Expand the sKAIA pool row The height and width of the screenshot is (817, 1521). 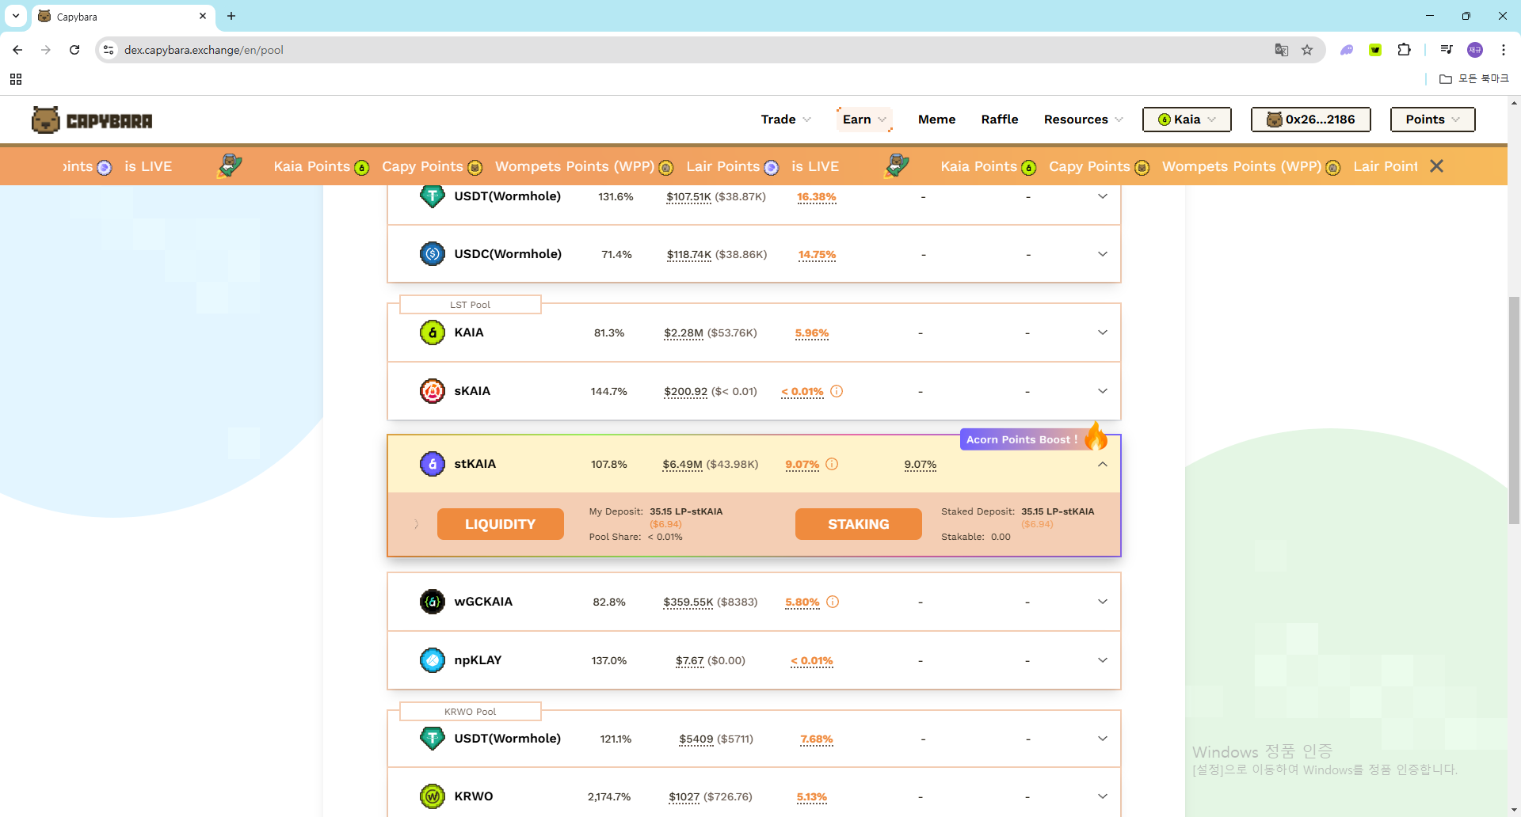(1102, 391)
